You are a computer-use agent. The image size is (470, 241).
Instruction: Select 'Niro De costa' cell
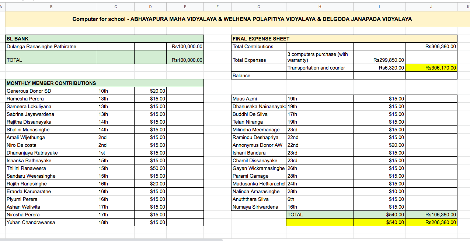[51, 145]
